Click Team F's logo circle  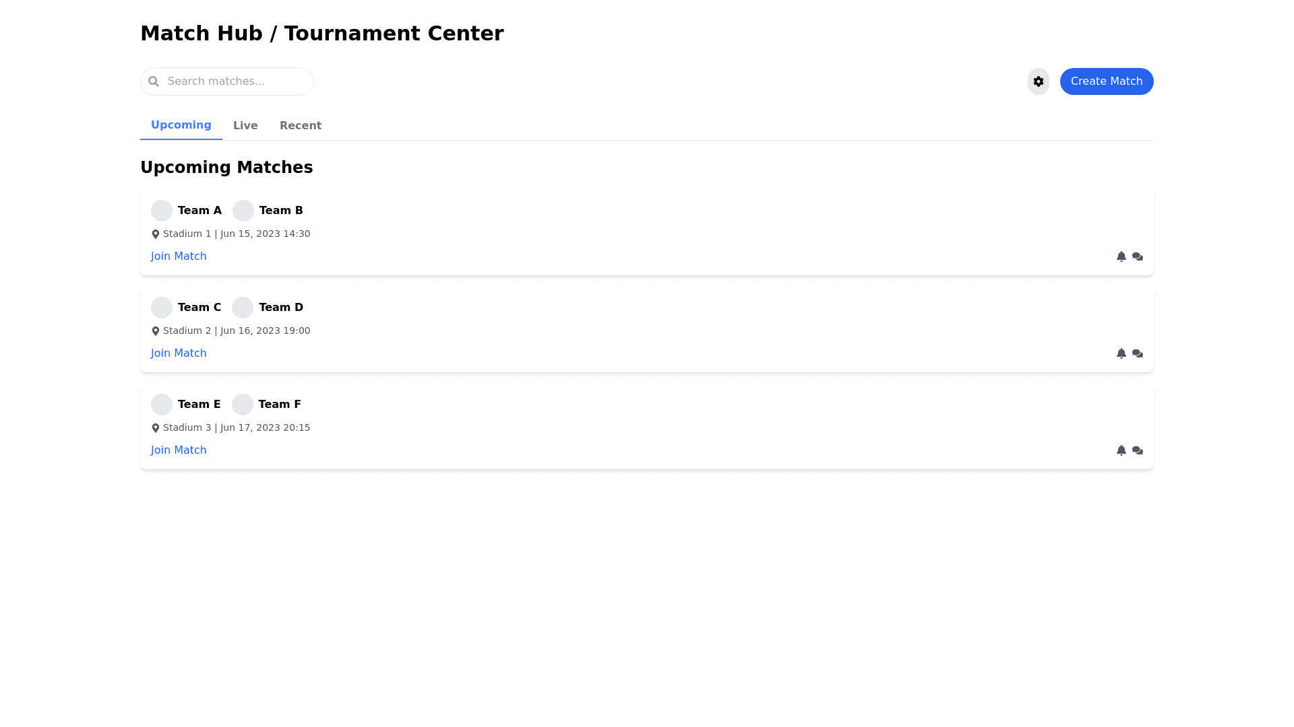point(243,405)
